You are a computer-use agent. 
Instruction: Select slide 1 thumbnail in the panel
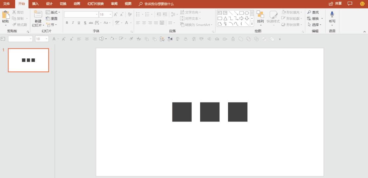click(x=28, y=60)
